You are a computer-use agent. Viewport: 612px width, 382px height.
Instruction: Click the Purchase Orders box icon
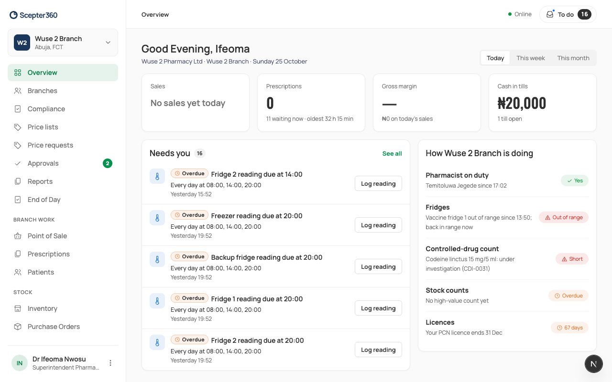pos(18,327)
